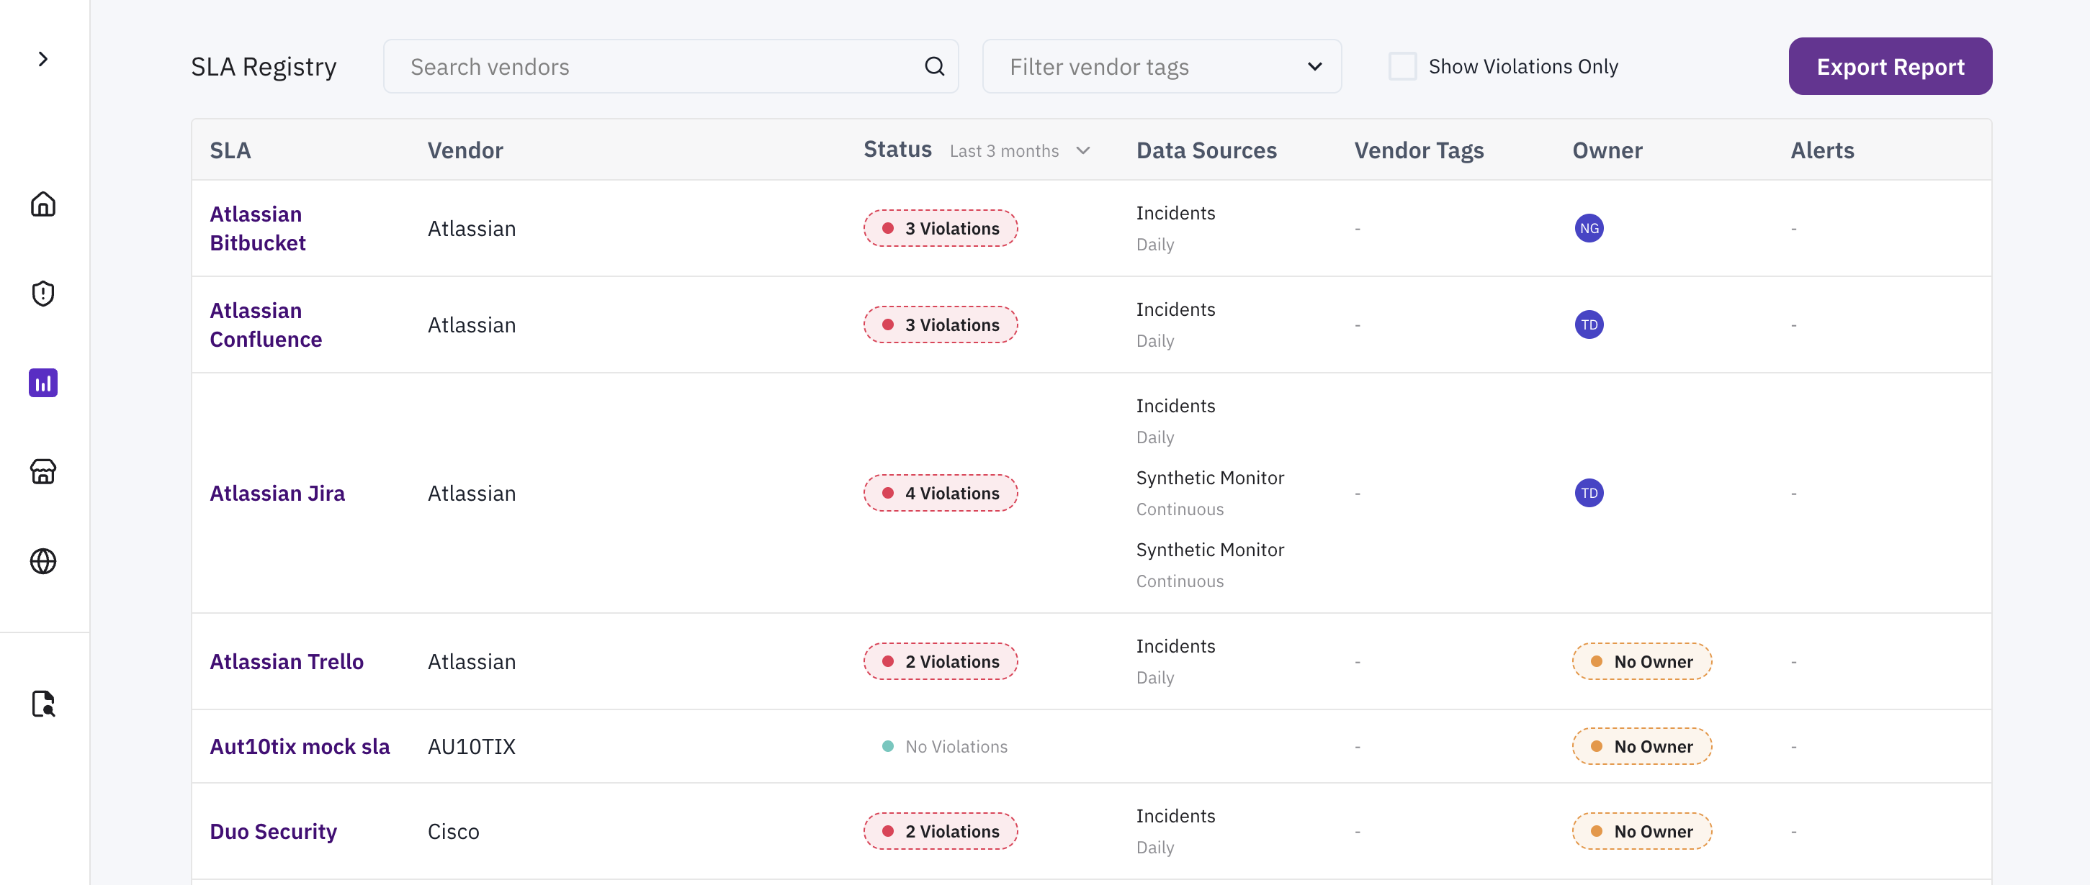Image resolution: width=2090 pixels, height=885 pixels.
Task: Open the document search icon in sidebar
Action: coord(43,704)
